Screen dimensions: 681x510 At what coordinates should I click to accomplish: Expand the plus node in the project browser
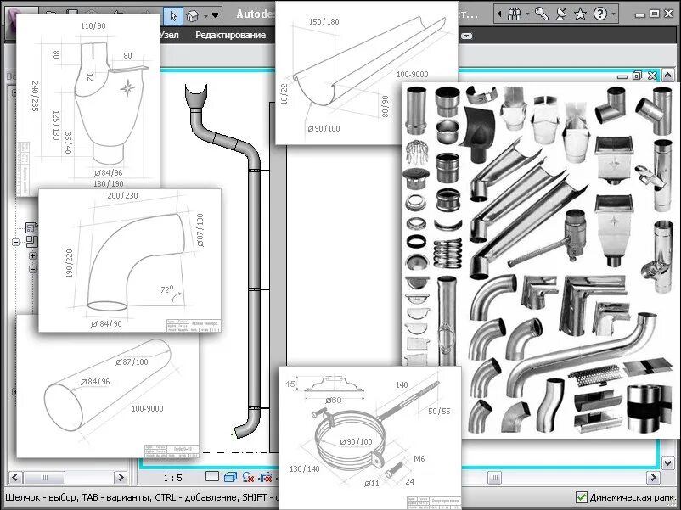click(32, 256)
